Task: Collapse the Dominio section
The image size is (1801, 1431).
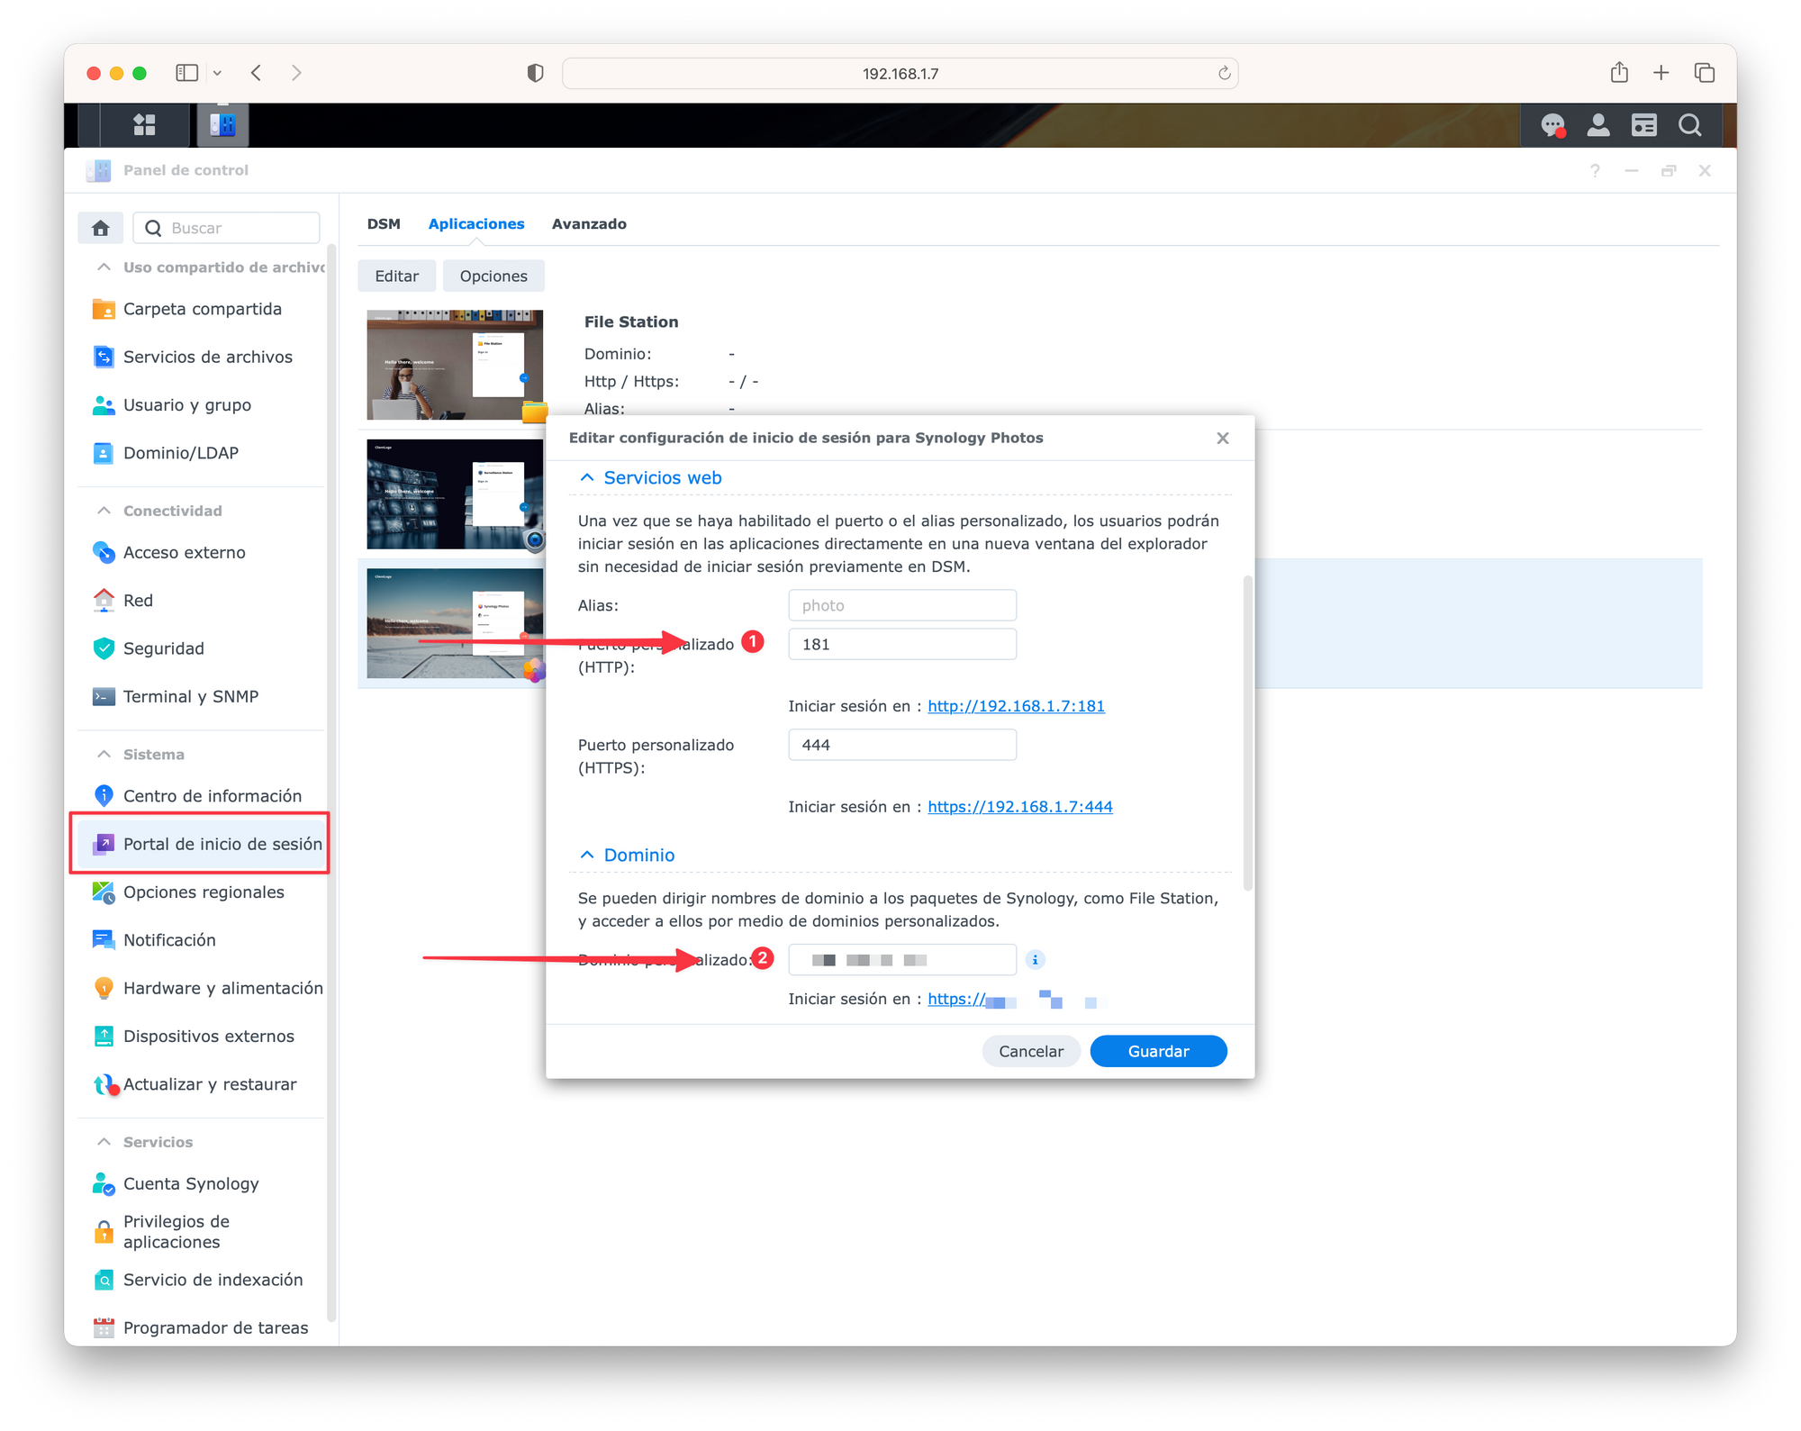Action: point(587,856)
